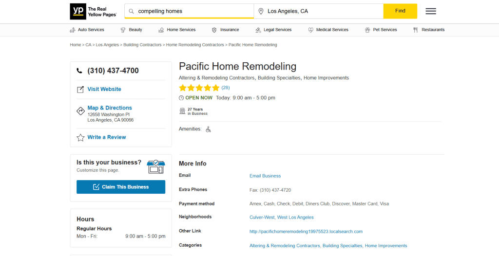This screenshot has height=256, width=499.
Task: Select the Restaurants category
Action: [429, 30]
